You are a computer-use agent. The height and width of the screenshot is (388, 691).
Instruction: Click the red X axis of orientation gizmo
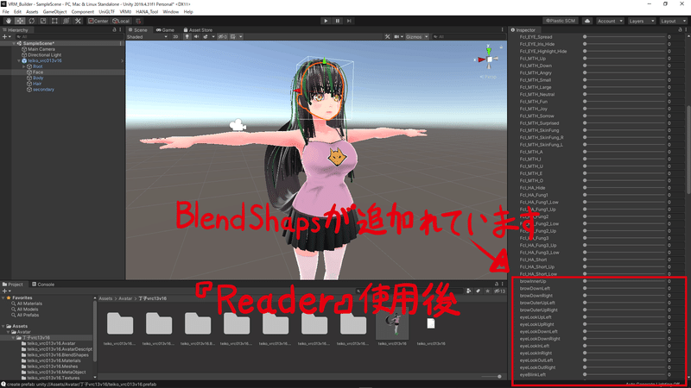(480, 59)
